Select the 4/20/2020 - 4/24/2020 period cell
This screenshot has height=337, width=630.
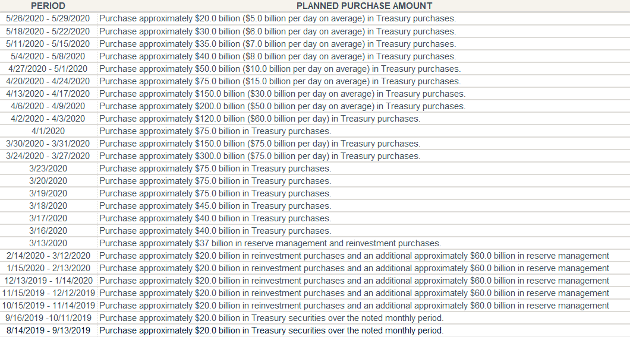pos(48,81)
